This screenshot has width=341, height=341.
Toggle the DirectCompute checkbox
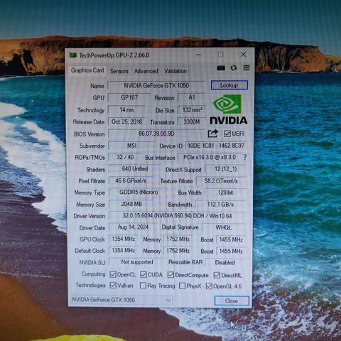[170, 275]
